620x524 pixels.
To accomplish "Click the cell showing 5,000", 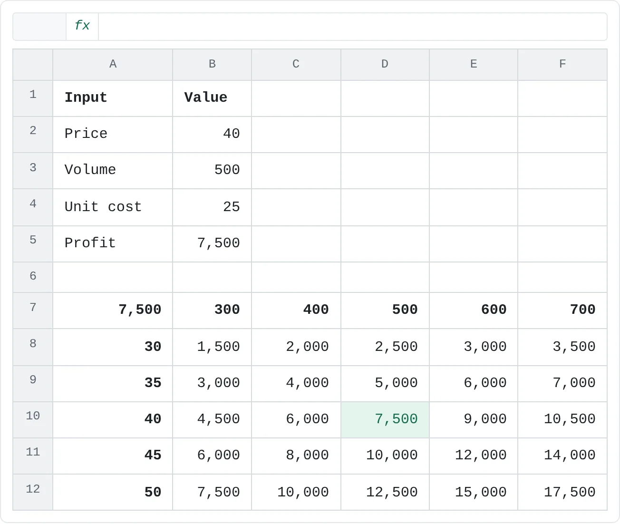I will [385, 384].
